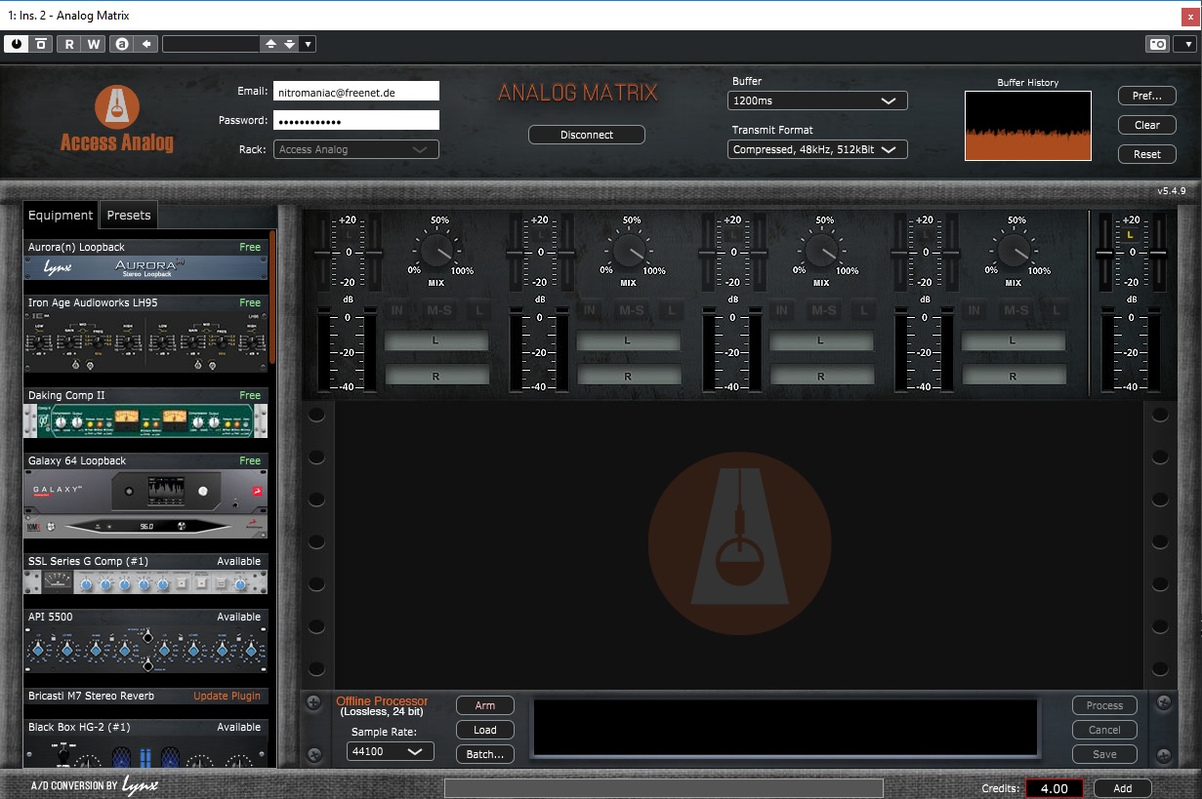Screen dimensions: 1202x799
Task: Adjust the first slot's MIX knob
Action: pyautogui.click(x=435, y=251)
